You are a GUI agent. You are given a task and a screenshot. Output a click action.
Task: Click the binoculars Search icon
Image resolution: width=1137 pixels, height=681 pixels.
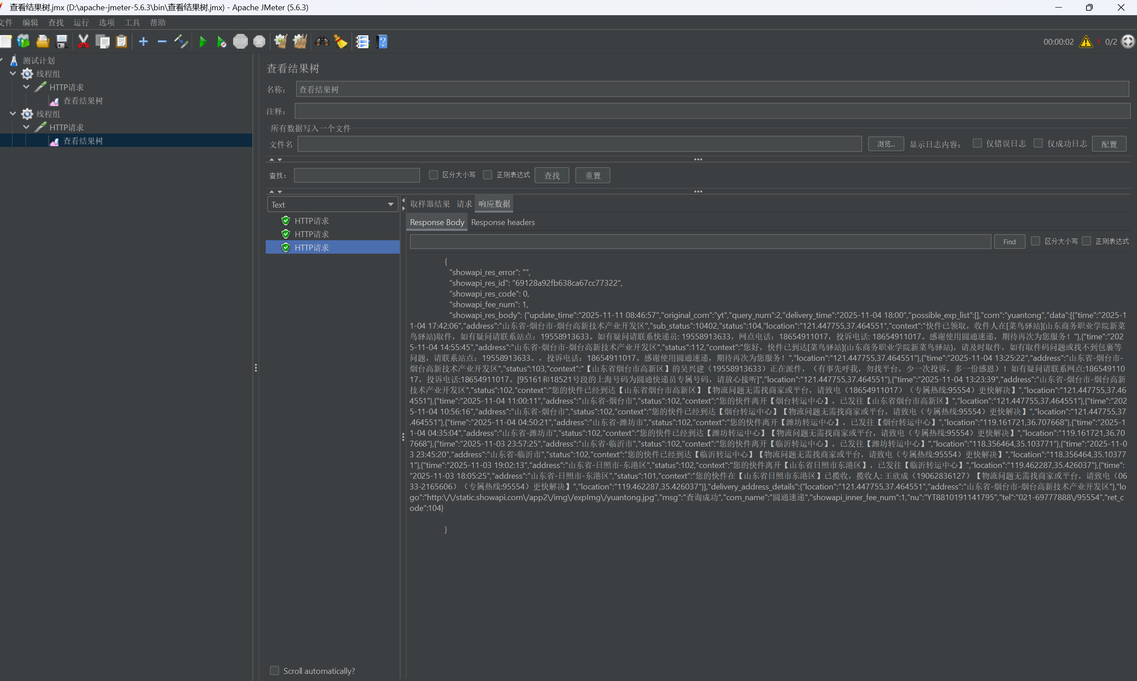tap(322, 42)
